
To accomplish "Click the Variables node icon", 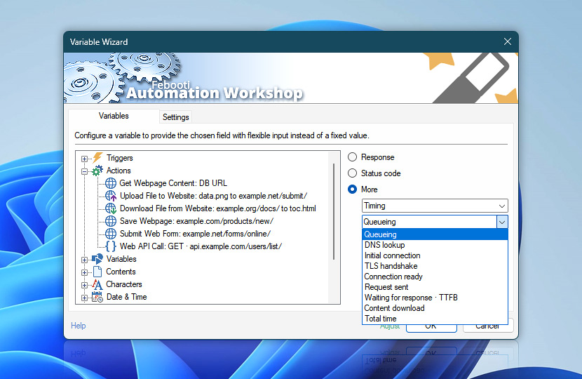I will [97, 259].
